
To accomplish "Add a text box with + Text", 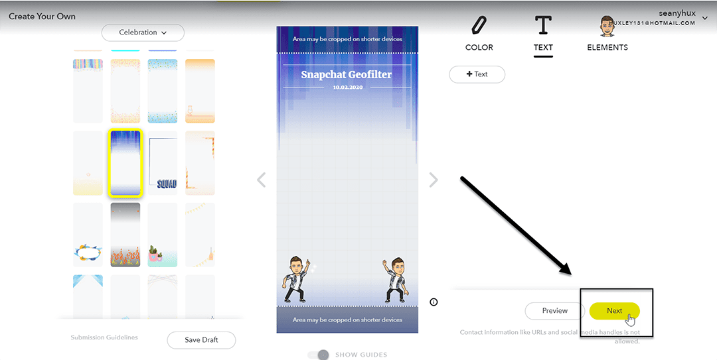I will 477,74.
